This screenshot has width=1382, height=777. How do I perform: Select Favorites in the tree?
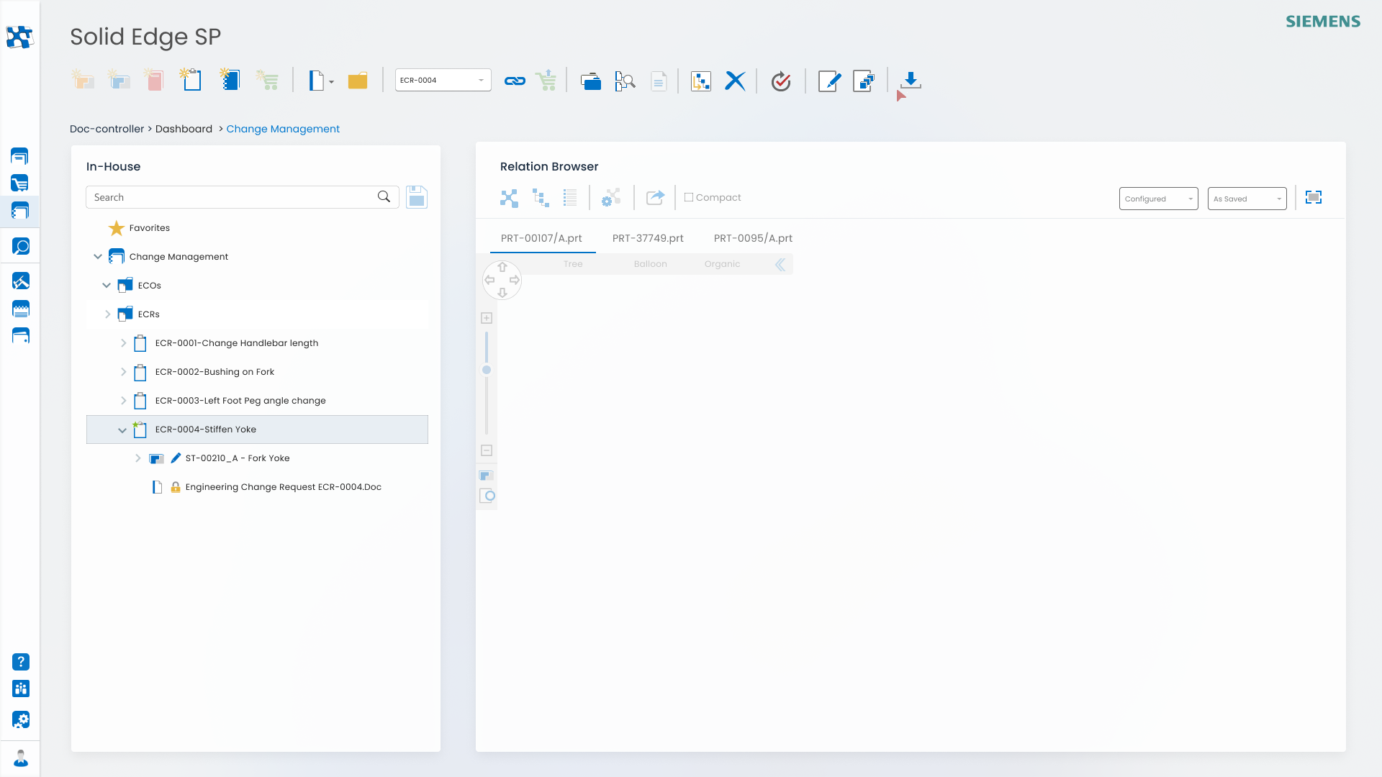click(149, 227)
